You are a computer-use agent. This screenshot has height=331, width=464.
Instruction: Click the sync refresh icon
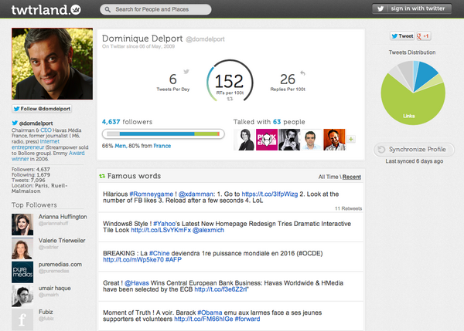381,150
